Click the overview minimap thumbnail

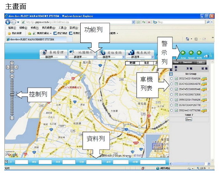tap(157, 146)
